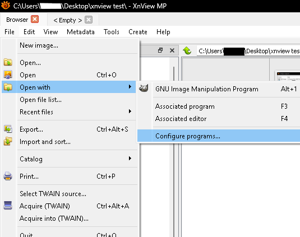Click the XnView MP app logo
This screenshot has height=237, width=300.
pos(6,6)
